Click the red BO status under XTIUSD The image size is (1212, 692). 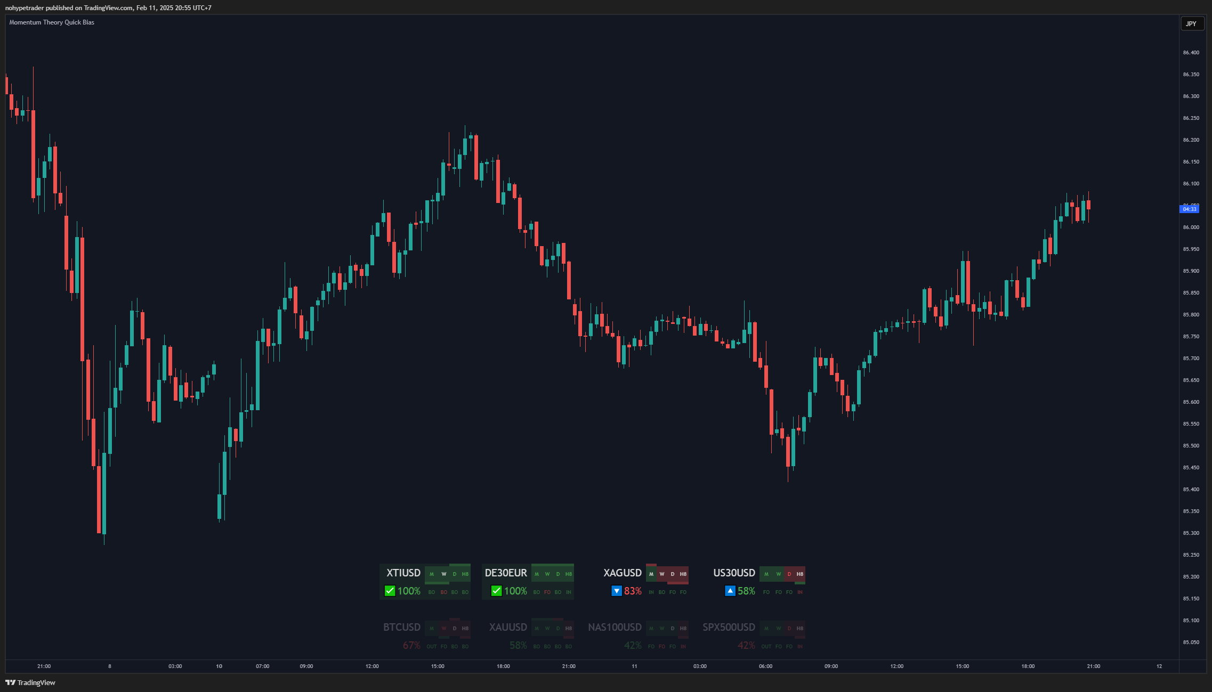point(443,592)
